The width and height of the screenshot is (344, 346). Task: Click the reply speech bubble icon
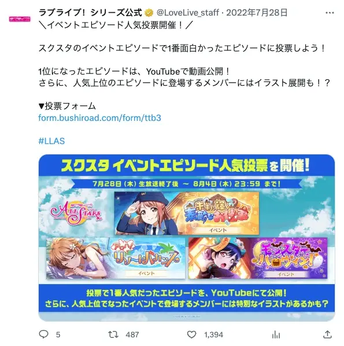43,334
